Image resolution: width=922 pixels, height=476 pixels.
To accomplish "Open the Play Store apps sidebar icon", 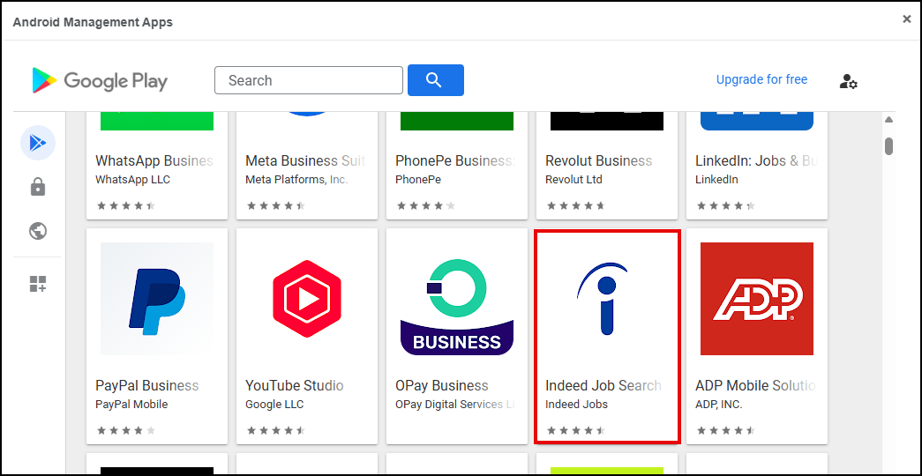I will coord(38,143).
